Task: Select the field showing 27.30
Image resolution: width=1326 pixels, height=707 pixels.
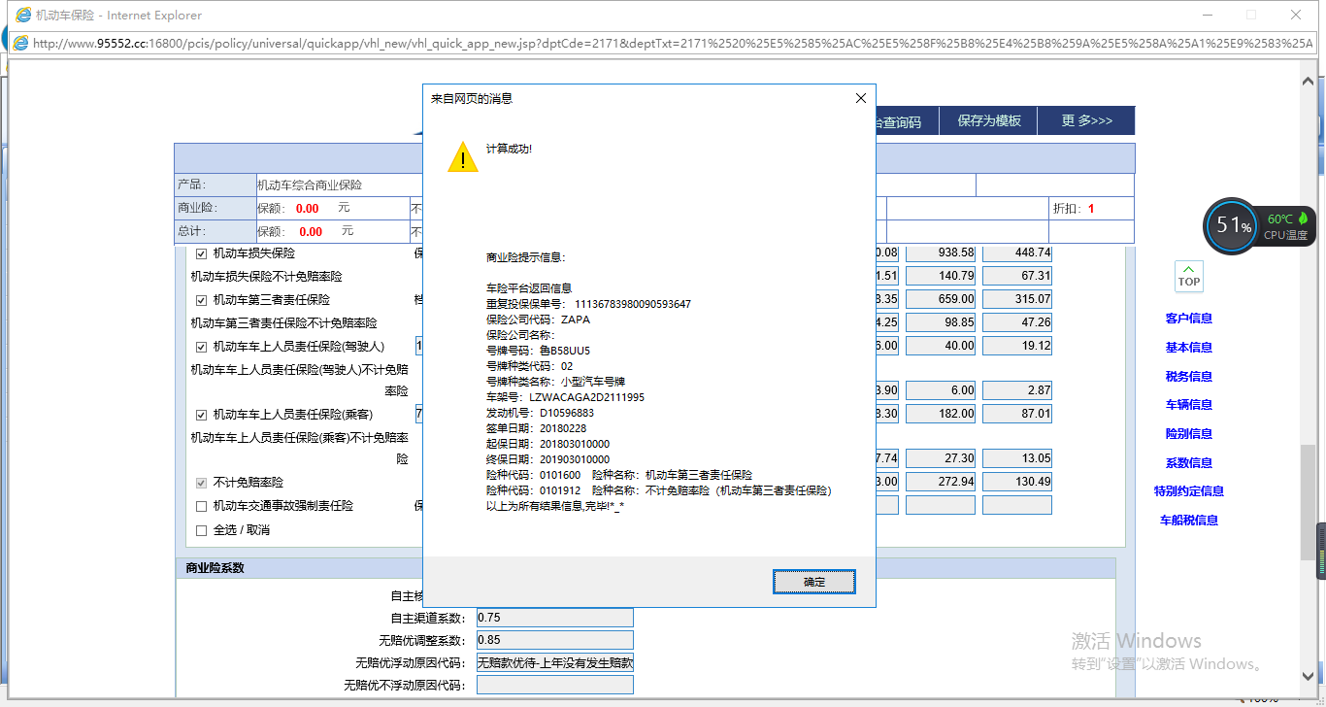Action: [940, 458]
